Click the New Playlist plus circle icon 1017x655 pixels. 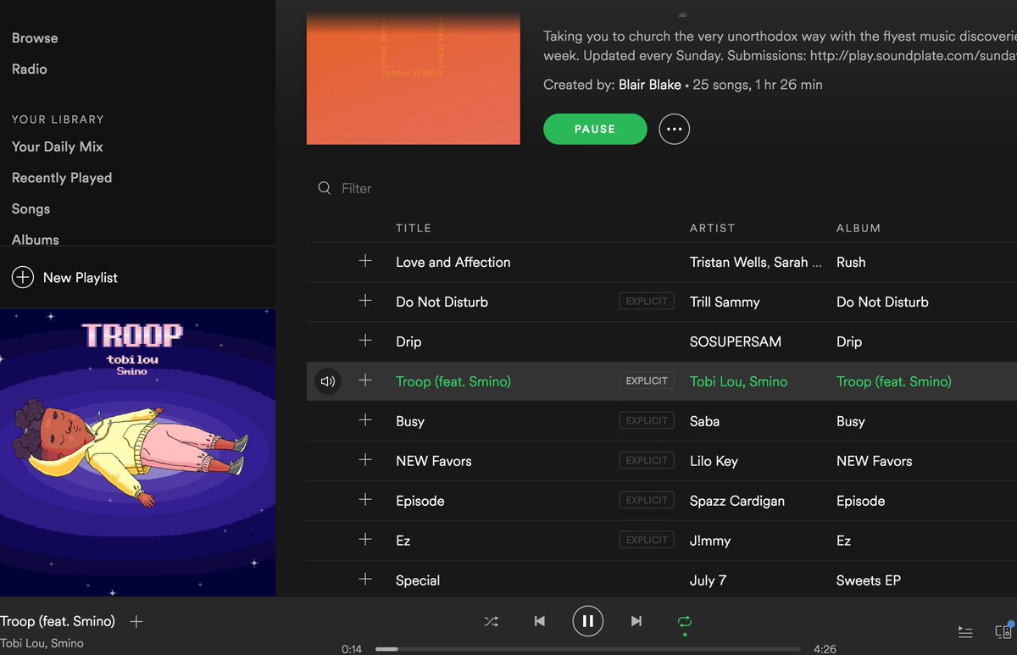[22, 277]
